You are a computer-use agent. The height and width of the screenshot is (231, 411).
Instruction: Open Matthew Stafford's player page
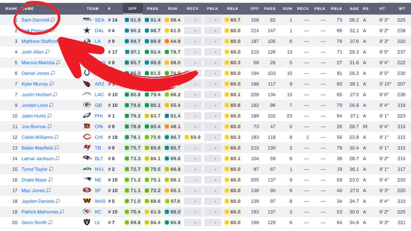click(x=39, y=41)
